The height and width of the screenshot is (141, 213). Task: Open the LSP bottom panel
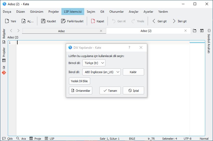click(x=49, y=139)
